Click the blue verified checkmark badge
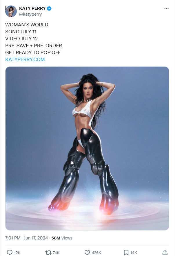 49,8
